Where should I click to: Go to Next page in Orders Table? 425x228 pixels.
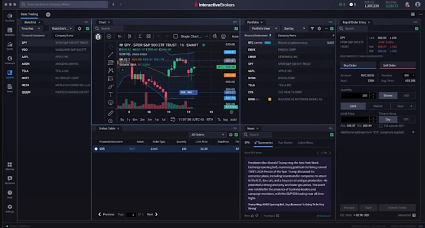tap(152, 214)
